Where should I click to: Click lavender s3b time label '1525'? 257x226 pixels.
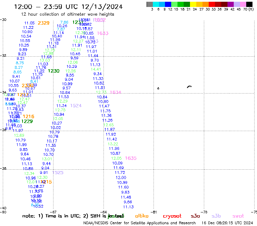58,173
